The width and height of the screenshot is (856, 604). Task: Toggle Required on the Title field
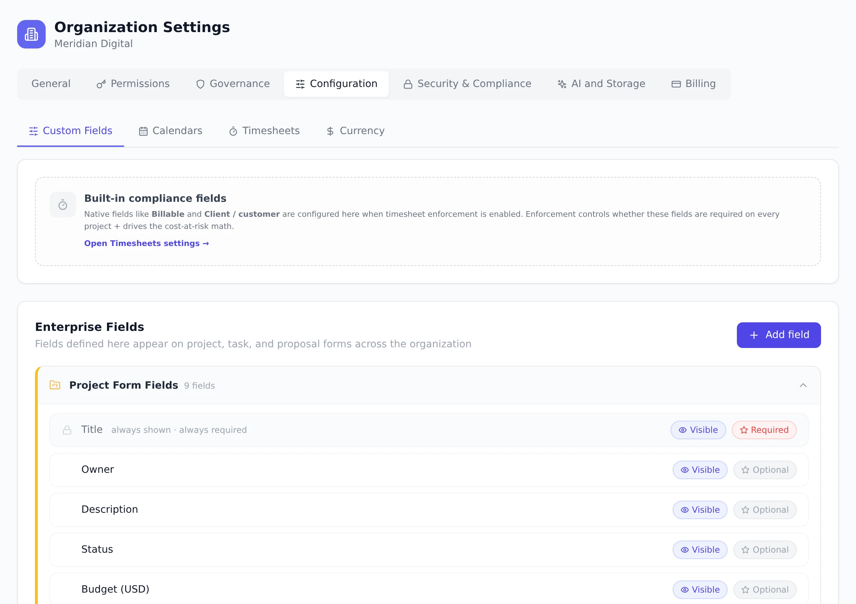[x=764, y=430]
